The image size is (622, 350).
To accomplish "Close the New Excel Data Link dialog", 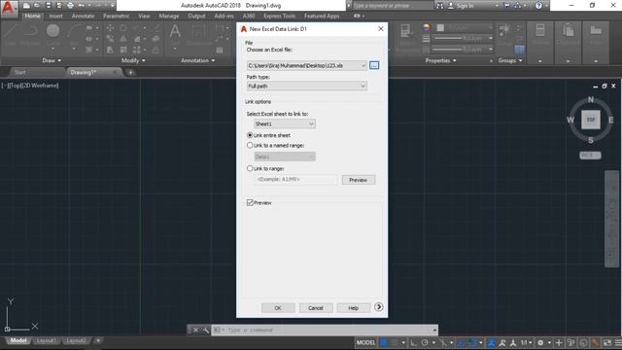I will pyautogui.click(x=381, y=29).
